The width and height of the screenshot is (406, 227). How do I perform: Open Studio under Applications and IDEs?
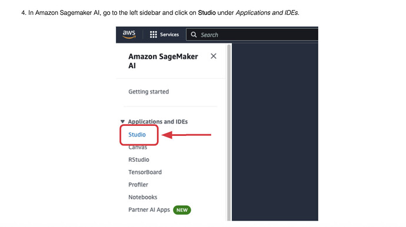point(137,135)
